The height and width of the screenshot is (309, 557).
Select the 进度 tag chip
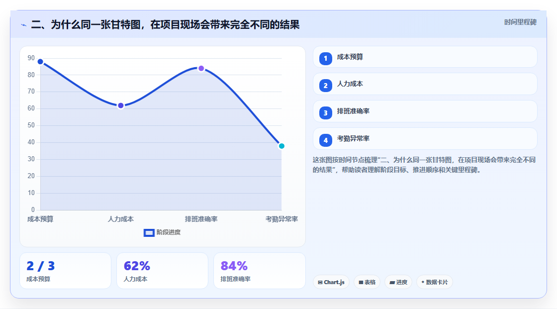pos(398,282)
